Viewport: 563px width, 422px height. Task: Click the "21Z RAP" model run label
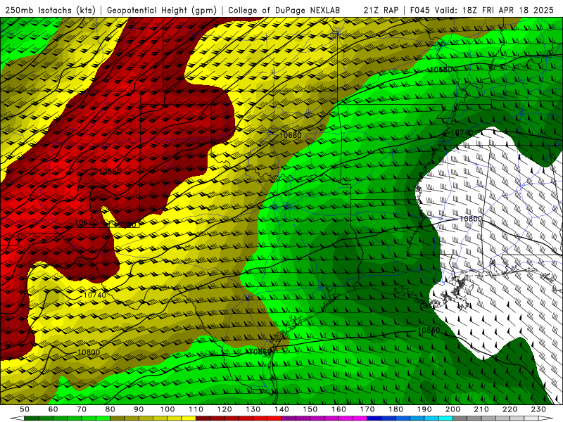tap(381, 10)
